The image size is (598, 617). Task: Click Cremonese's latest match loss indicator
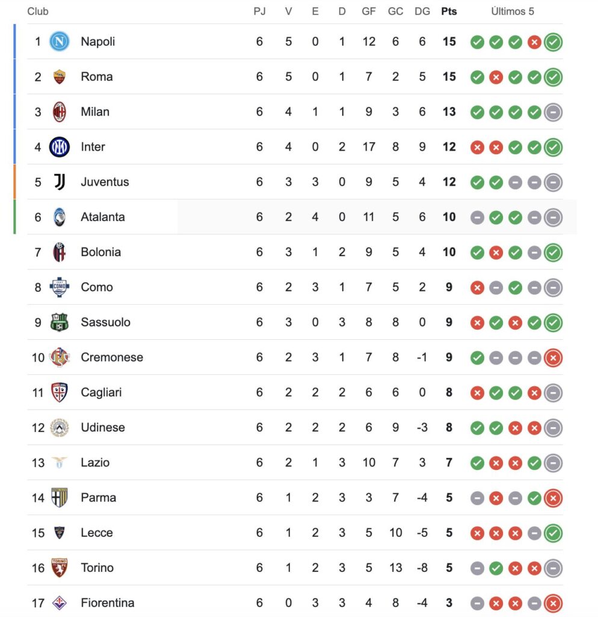tap(553, 358)
